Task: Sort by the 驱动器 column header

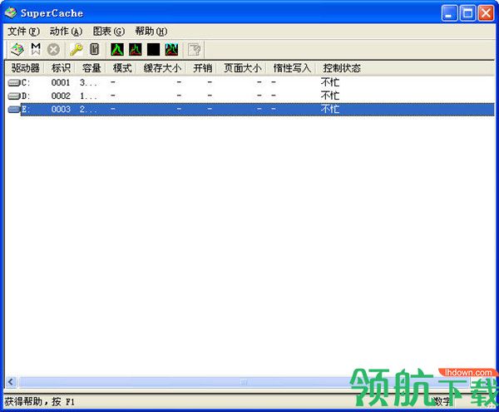Action: [25, 68]
